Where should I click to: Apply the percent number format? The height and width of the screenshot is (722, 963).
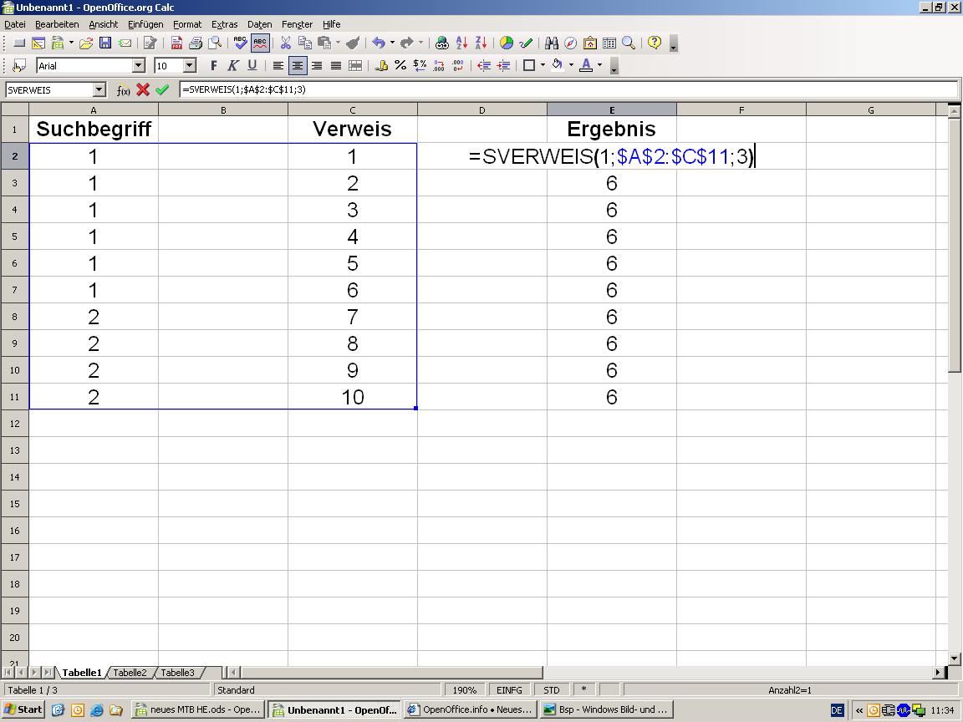(x=400, y=66)
